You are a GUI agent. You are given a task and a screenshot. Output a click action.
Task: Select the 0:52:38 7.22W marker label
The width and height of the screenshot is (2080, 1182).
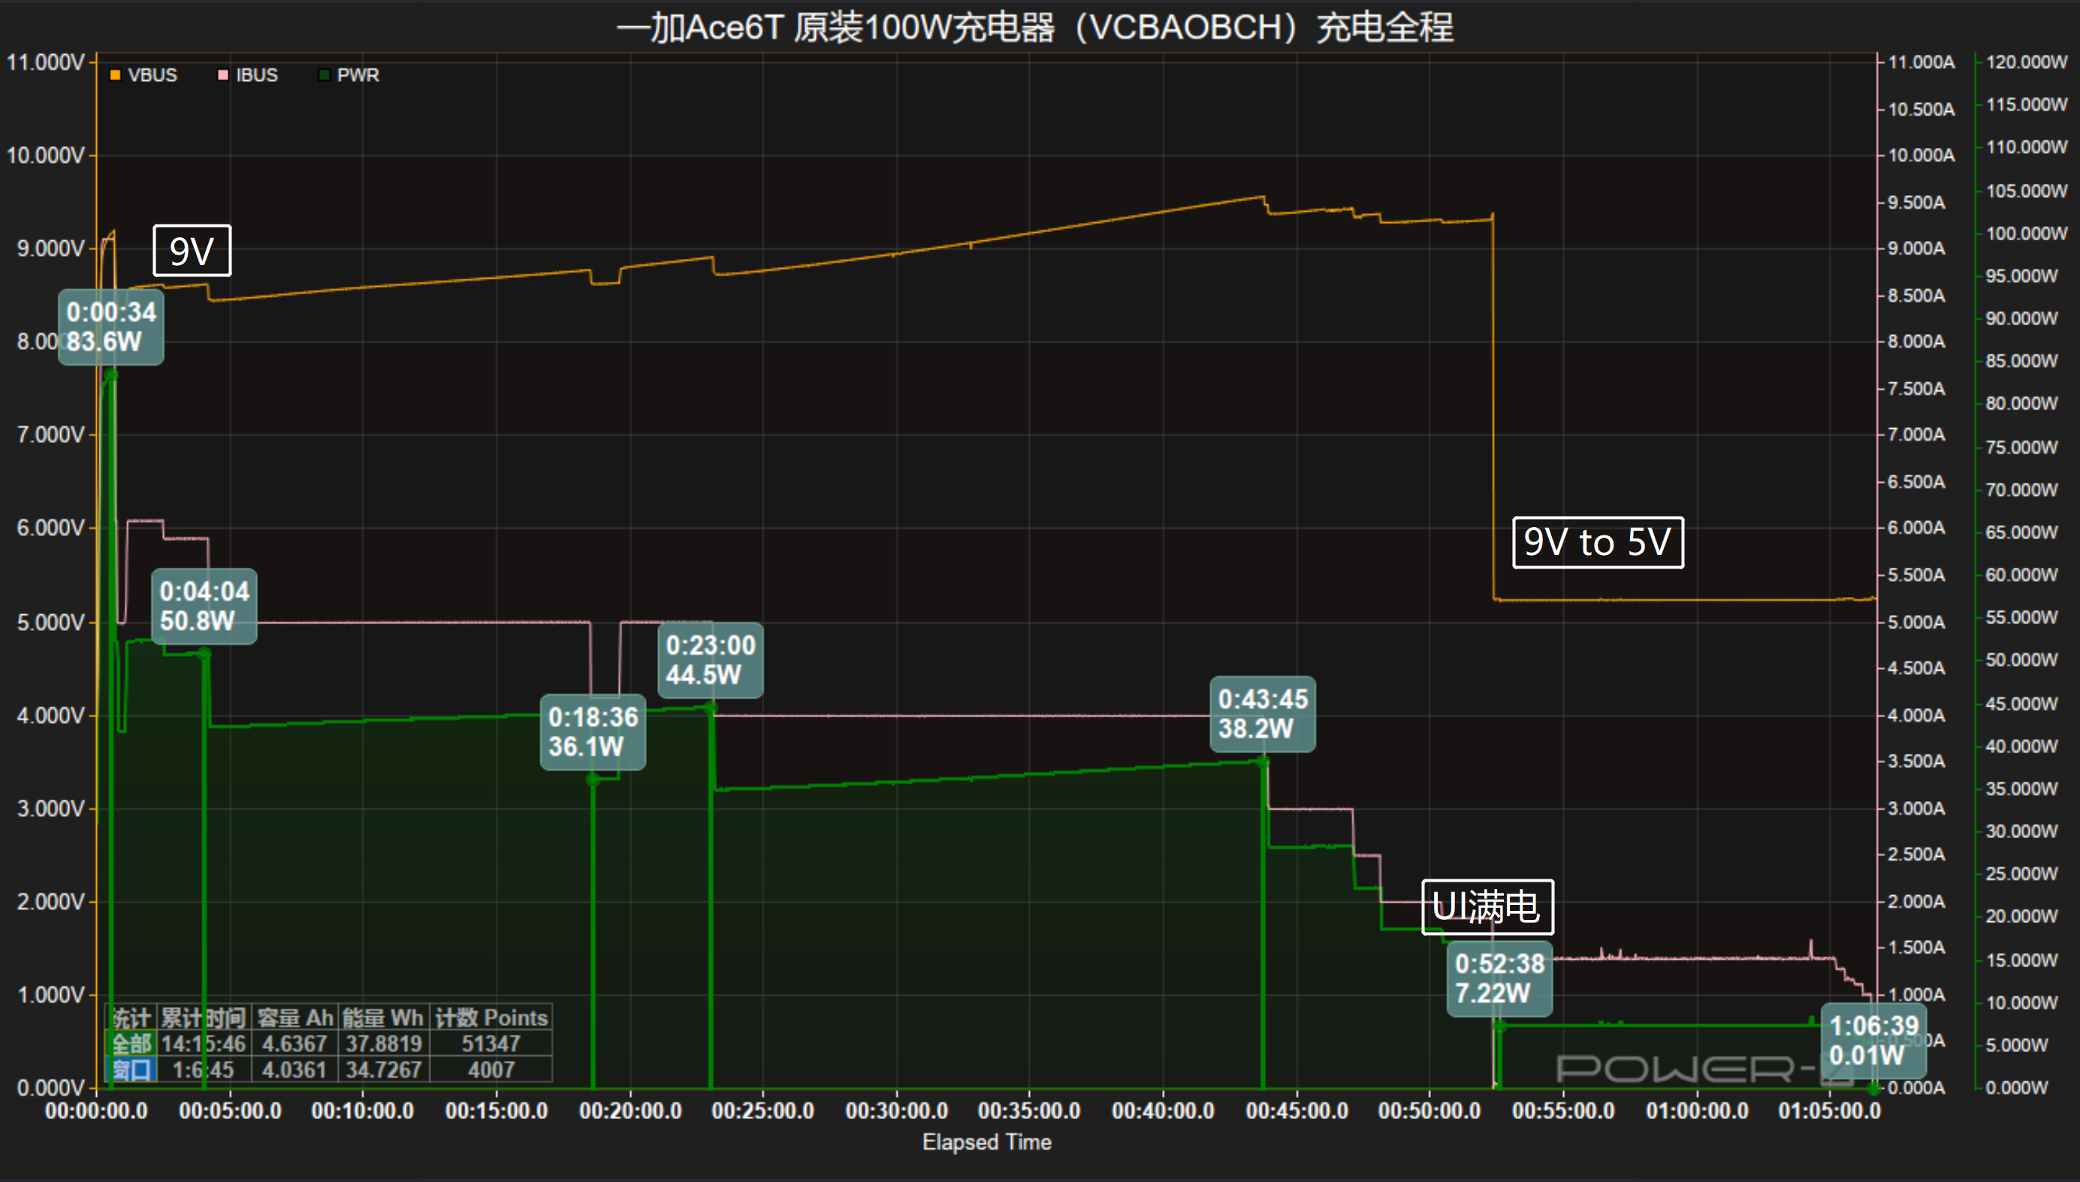coord(1499,978)
